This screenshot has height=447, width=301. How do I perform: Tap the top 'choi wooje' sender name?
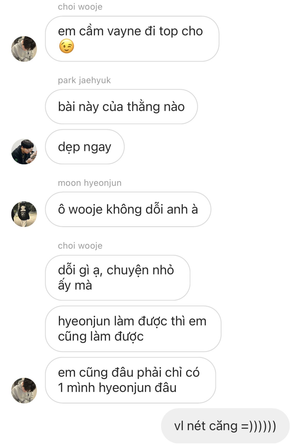80,7
